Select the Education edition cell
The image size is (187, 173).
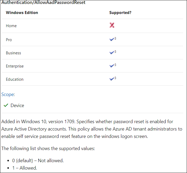coord(15,79)
